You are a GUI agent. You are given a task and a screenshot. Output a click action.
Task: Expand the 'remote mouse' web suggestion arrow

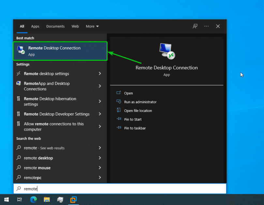pyautogui.click(x=100, y=168)
